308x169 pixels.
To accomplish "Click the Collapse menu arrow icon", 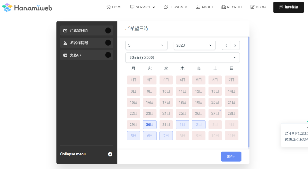I will coord(110,154).
